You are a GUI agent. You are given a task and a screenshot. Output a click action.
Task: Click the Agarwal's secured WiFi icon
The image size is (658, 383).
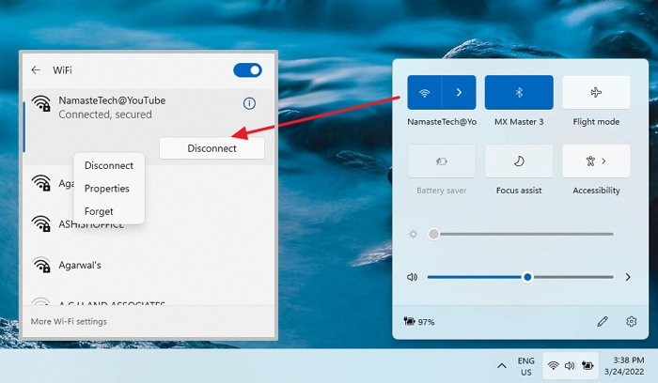click(41, 265)
